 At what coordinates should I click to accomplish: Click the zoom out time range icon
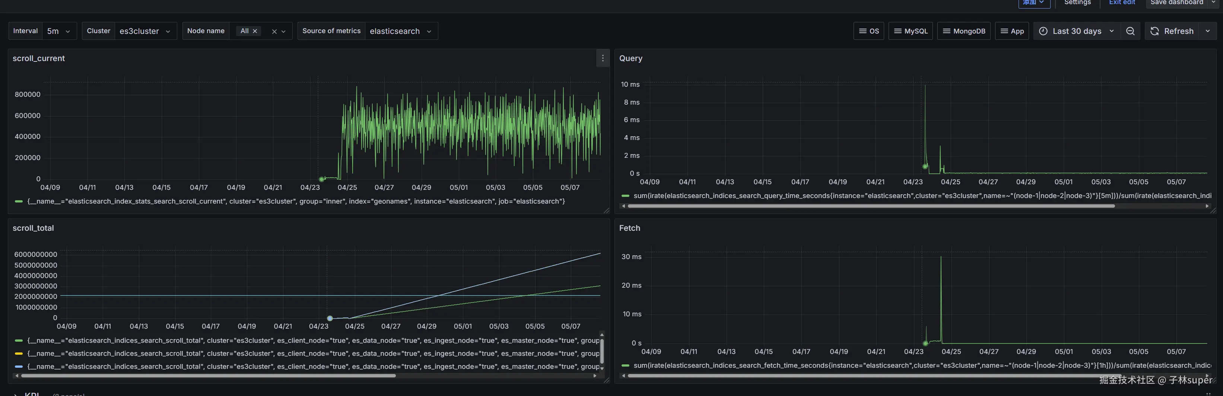click(x=1130, y=31)
